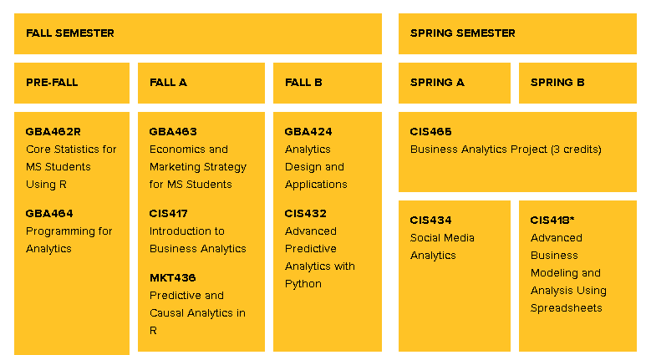646x355 pixels.
Task: Open the GBA462R course code
Action: pos(53,132)
